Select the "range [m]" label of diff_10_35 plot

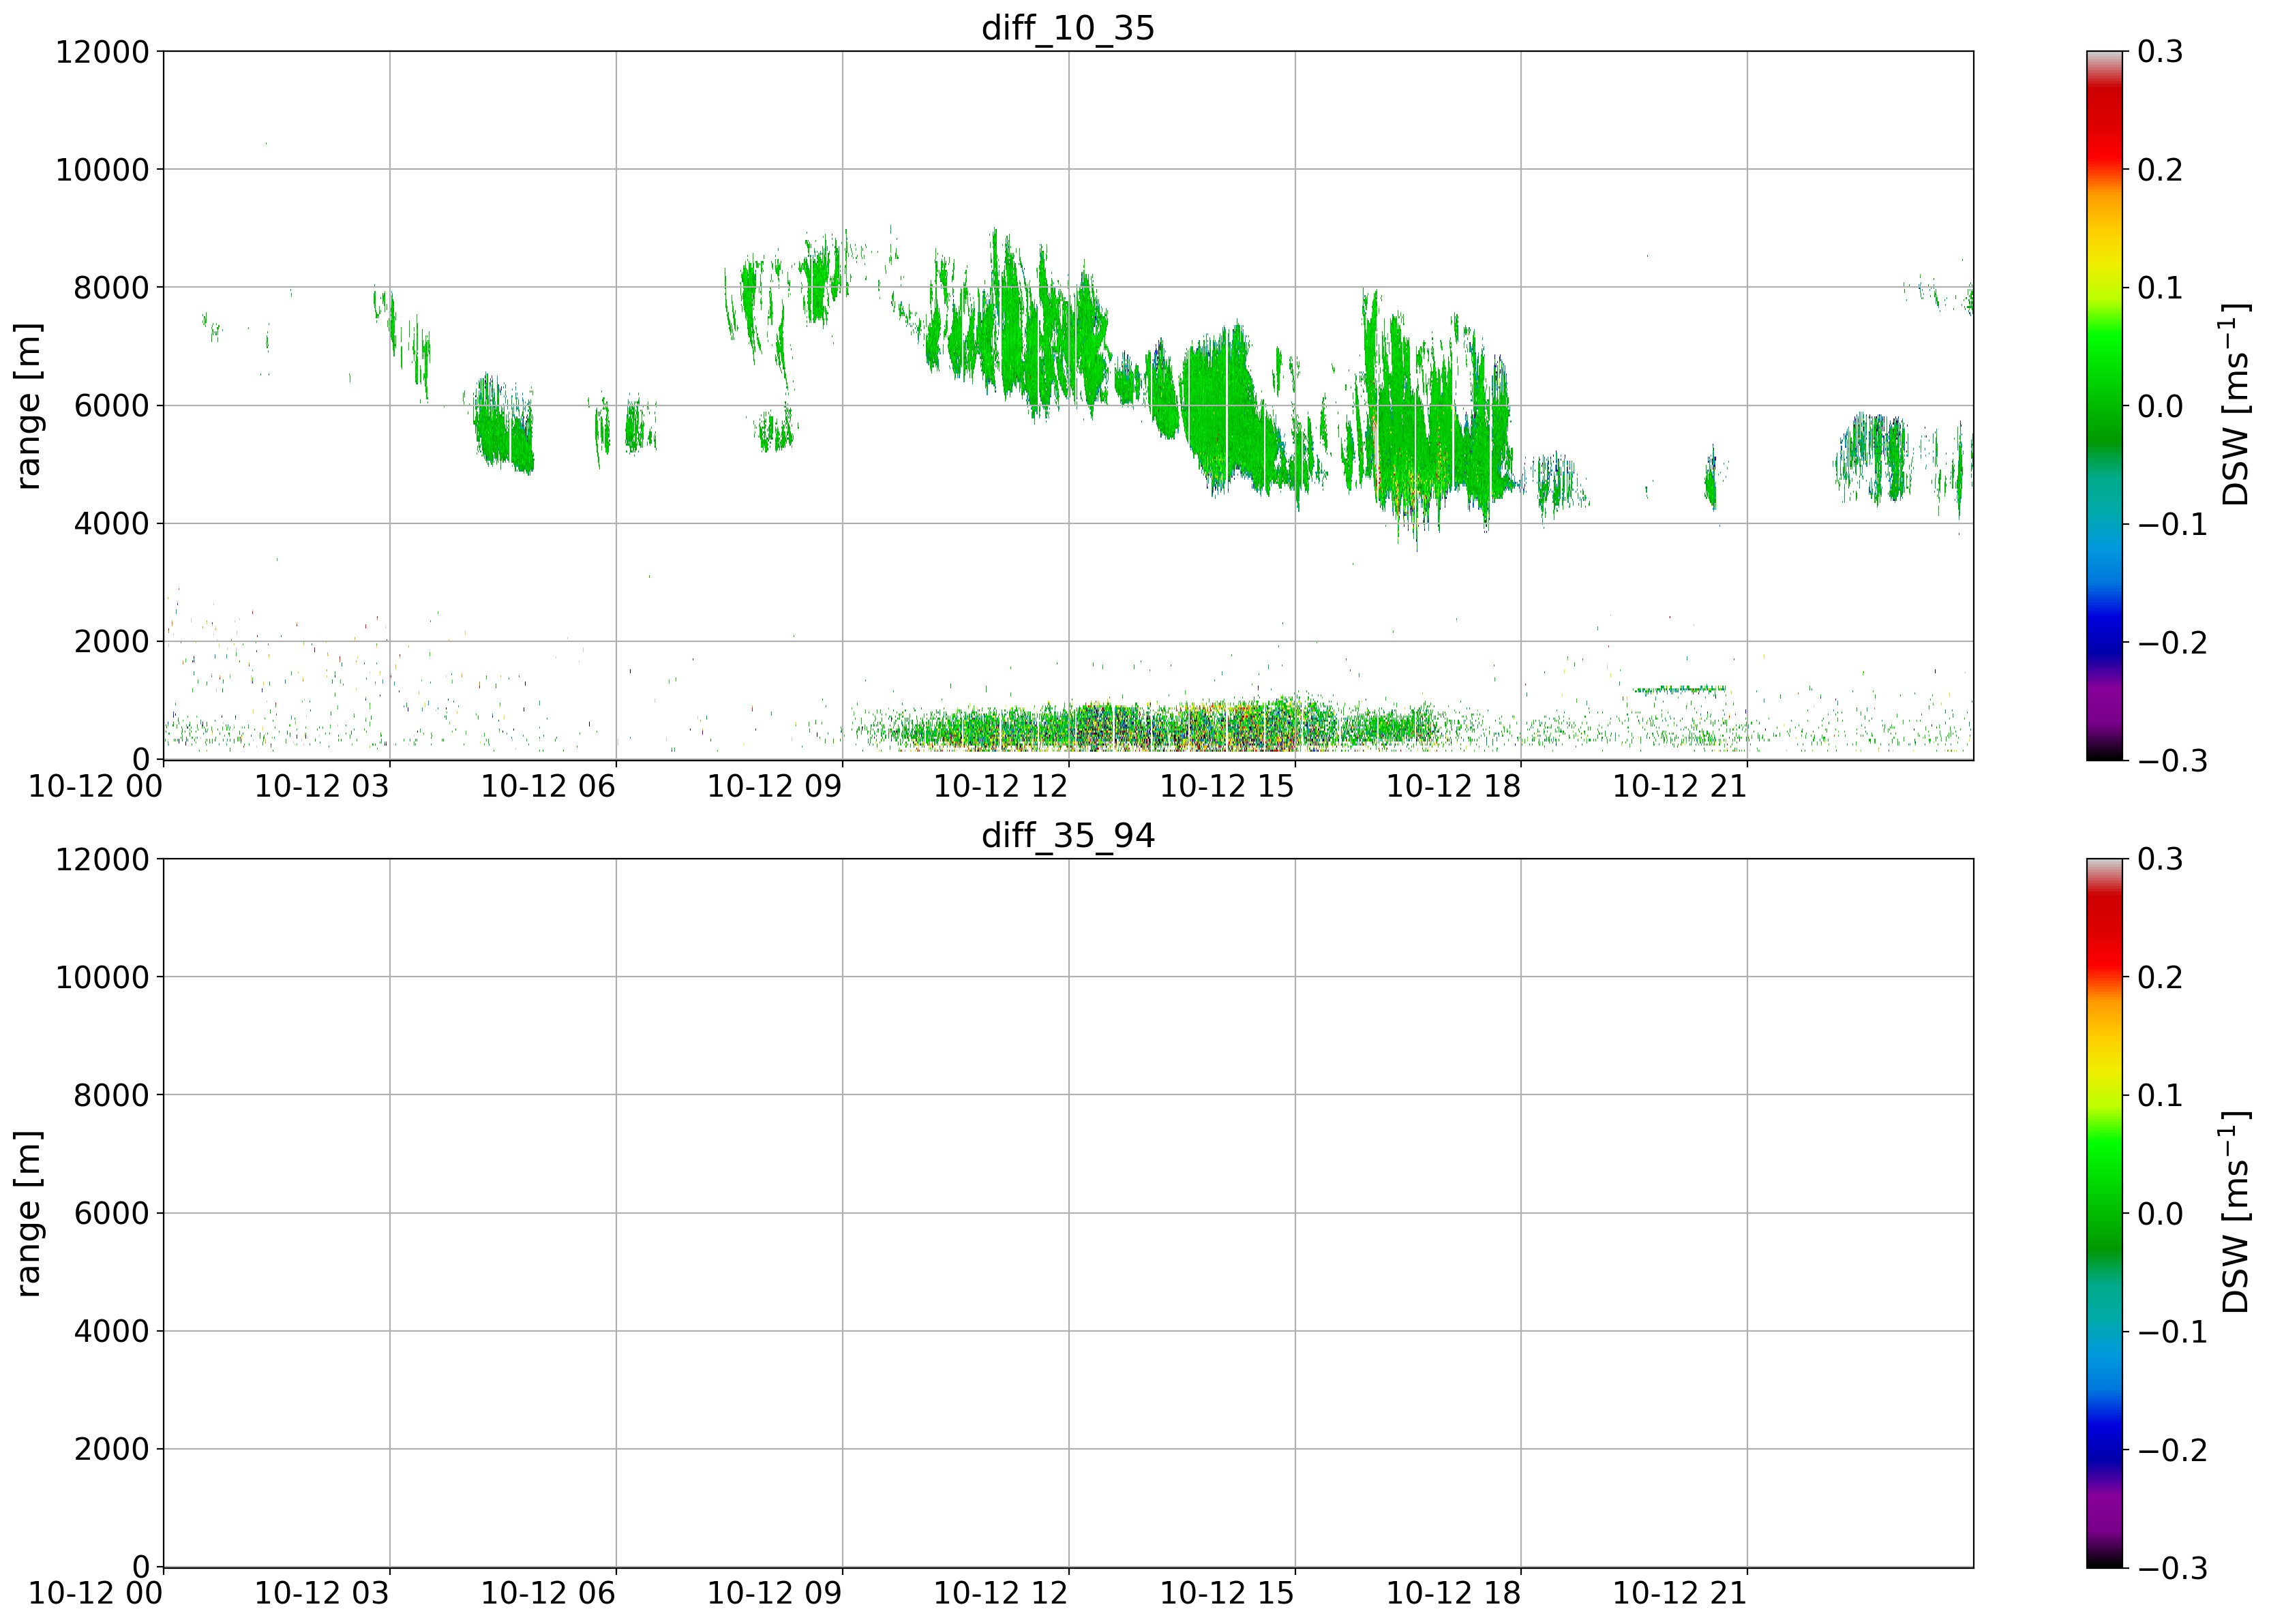pos(29,405)
